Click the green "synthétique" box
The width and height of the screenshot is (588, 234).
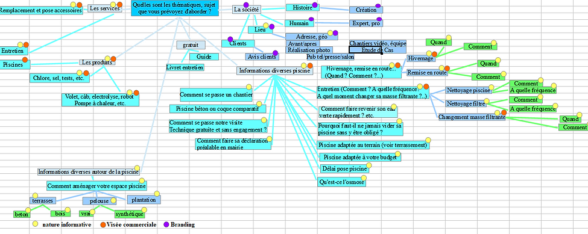(129, 214)
